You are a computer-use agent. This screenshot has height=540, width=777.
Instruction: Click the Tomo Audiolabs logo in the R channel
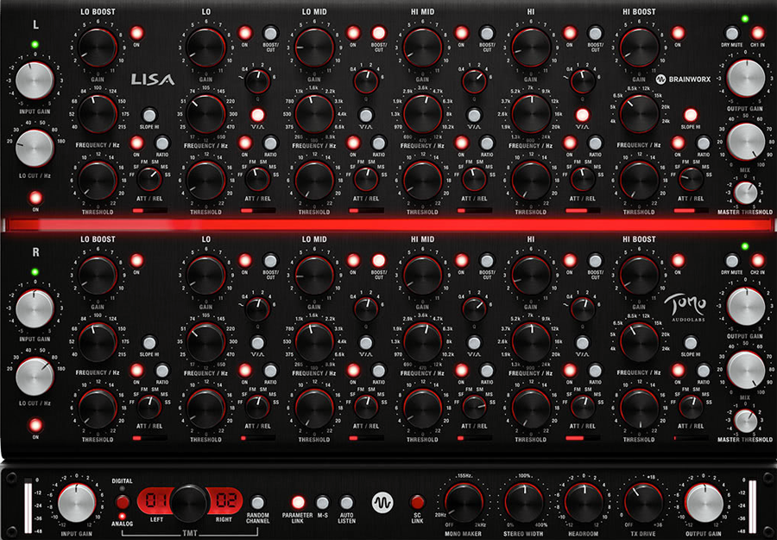685,308
